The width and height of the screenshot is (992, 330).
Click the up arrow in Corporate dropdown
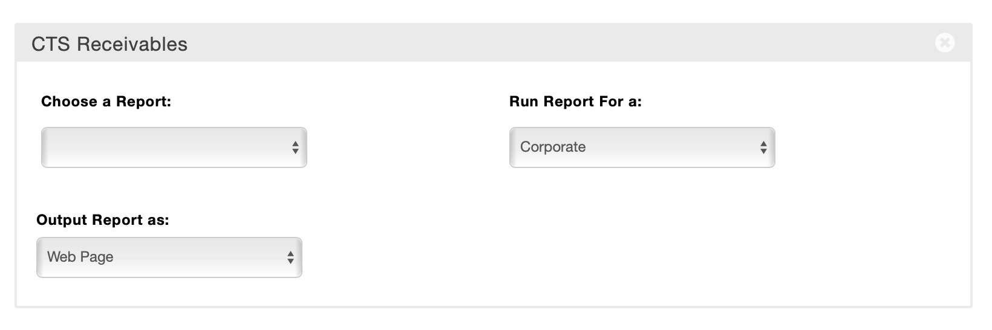click(763, 144)
